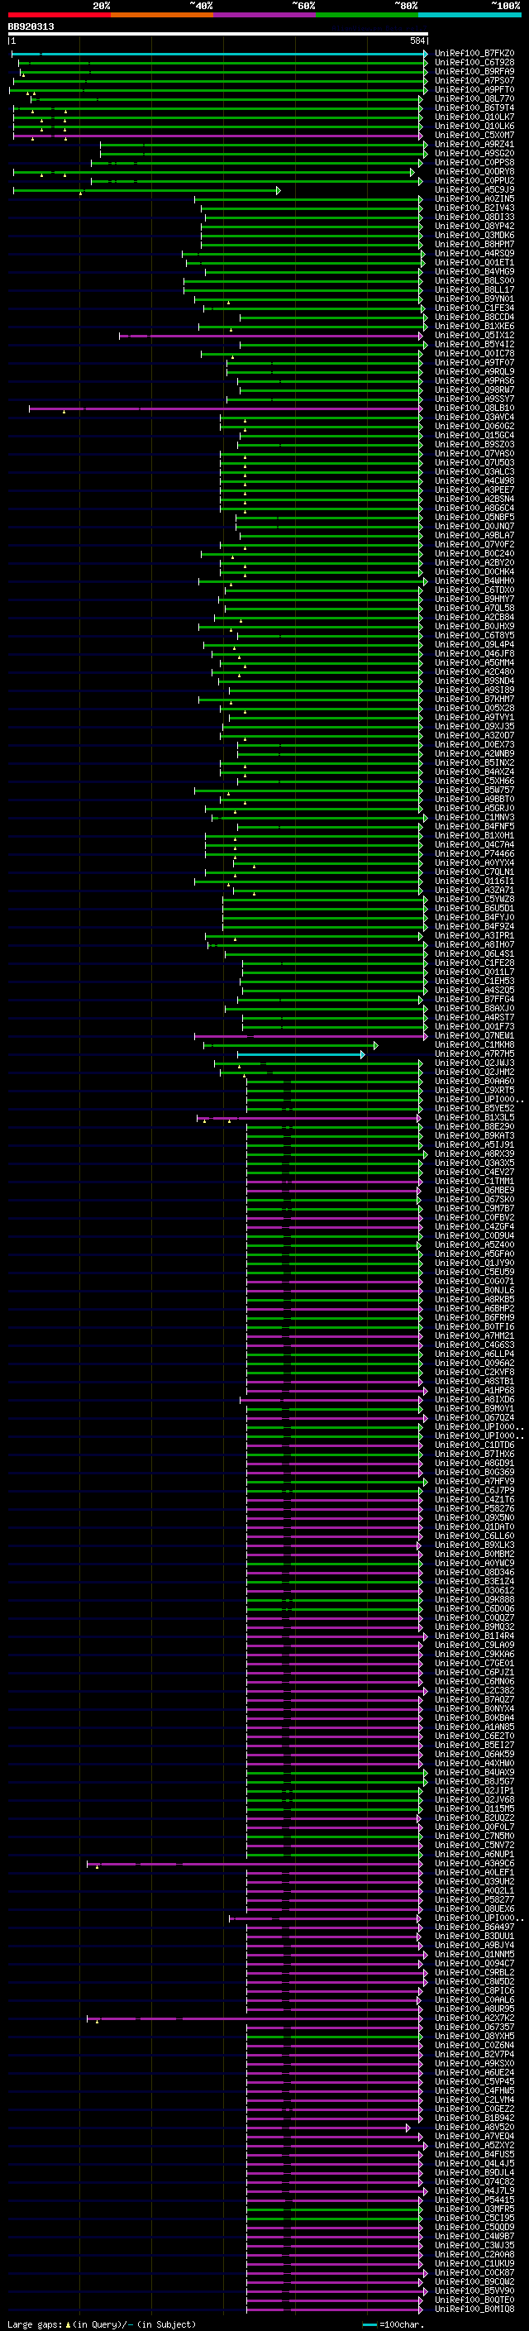Viewport: 529px width, 2331px height.
Task: Select UniRef100_Q2JHM2 entry
Action: pos(474,1072)
